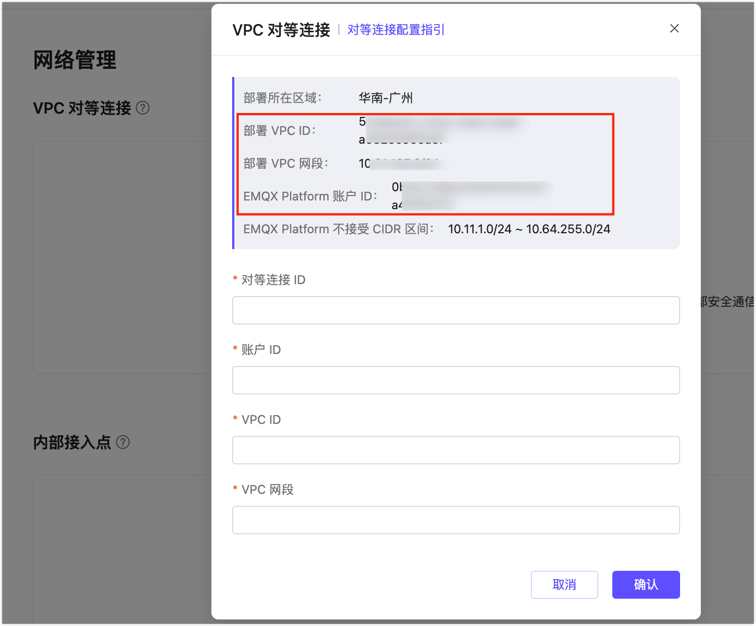
Task: Click the 取消 cancel button
Action: click(564, 584)
